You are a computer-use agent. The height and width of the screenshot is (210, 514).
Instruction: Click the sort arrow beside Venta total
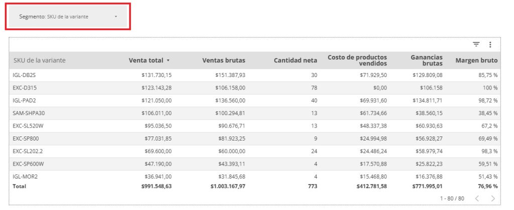tap(168, 60)
